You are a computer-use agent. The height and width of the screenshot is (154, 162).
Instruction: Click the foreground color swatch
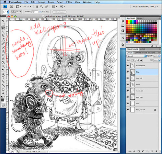[2, 100]
